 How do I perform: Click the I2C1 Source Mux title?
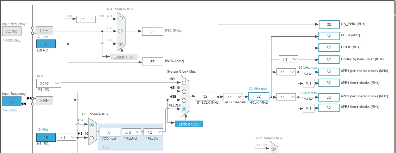point(269,138)
